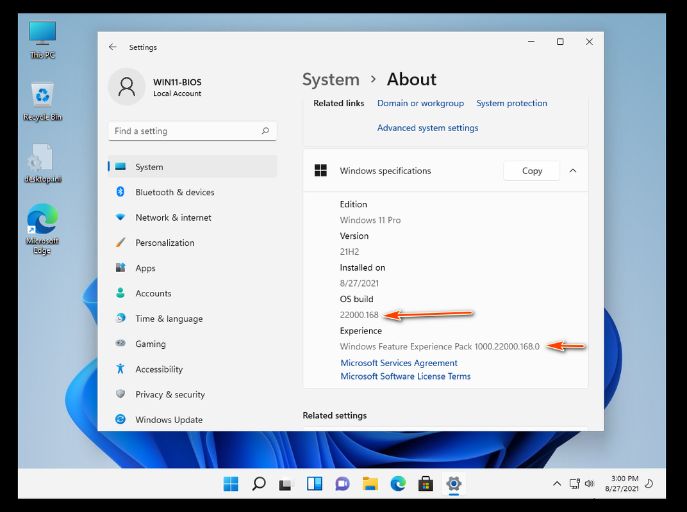
Task: Click the Accessibility figure icon
Action: pyautogui.click(x=120, y=369)
